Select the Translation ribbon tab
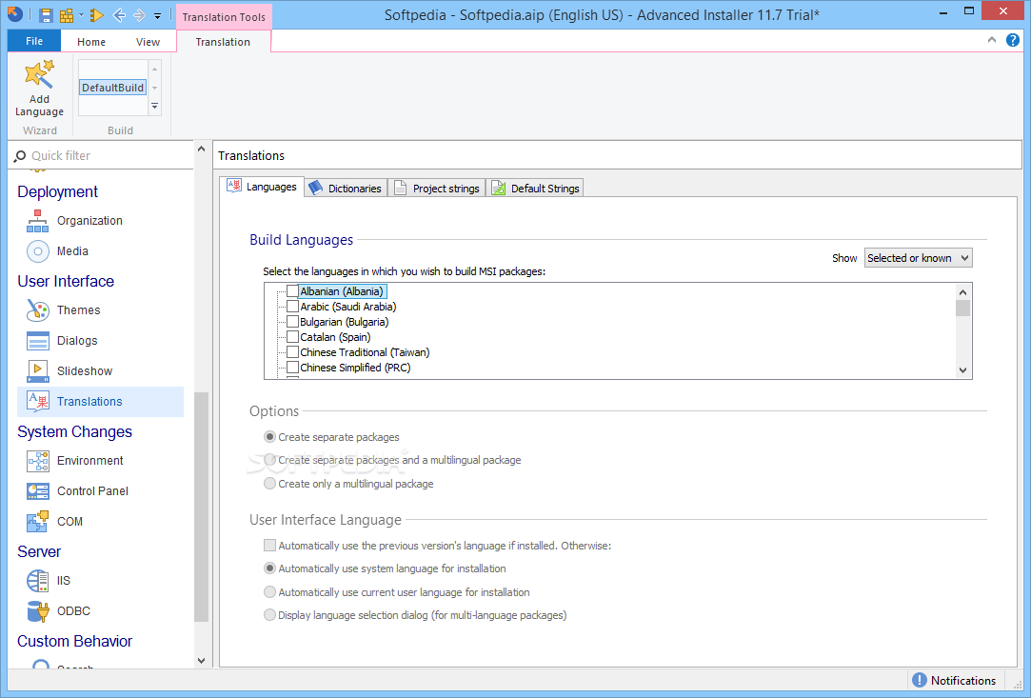Viewport: 1031px width, 698px height. (x=223, y=42)
